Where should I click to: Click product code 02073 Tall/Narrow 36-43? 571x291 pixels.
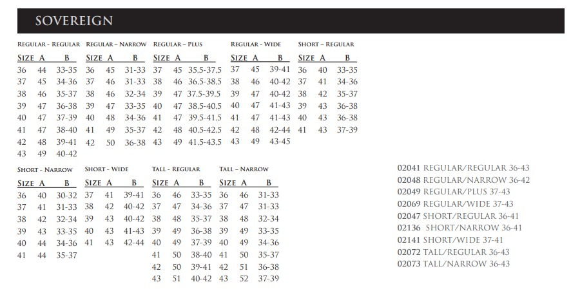(454, 263)
